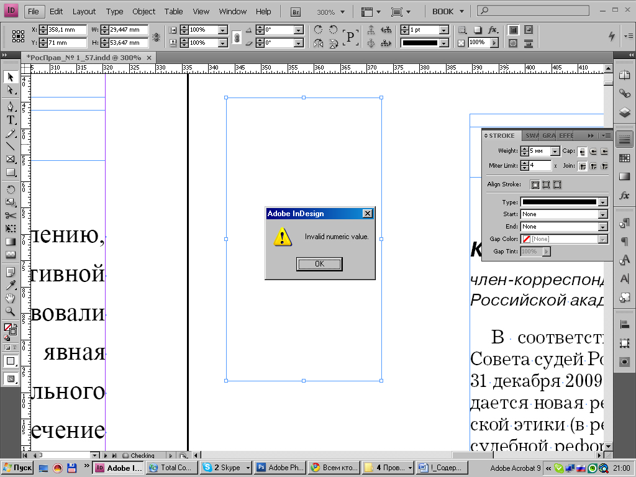The width and height of the screenshot is (636, 477).
Task: Toggle constrain proportions chain for scaling
Action: pyautogui.click(x=237, y=38)
